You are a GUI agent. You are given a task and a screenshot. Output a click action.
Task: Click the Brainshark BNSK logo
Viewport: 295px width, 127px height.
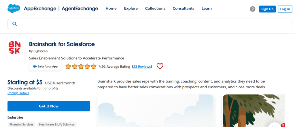click(14, 48)
